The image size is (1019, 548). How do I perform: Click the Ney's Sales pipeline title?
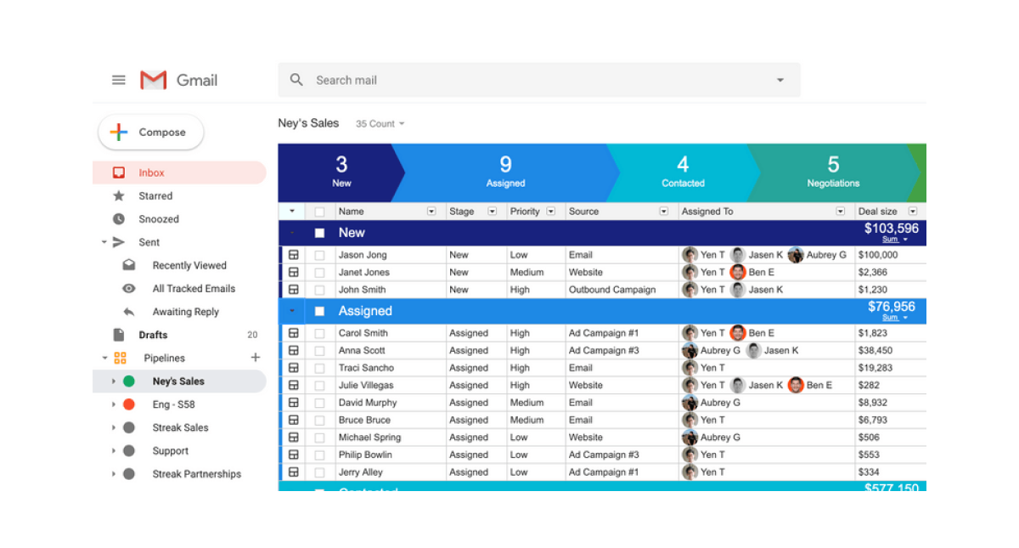coord(308,123)
